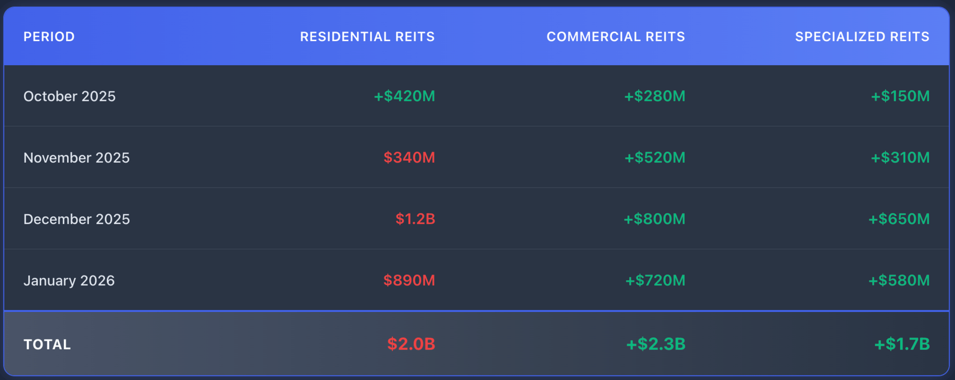Viewport: 955px width, 380px height.
Task: Click the RESIDENTIAL REITS column header
Action: [x=367, y=37]
